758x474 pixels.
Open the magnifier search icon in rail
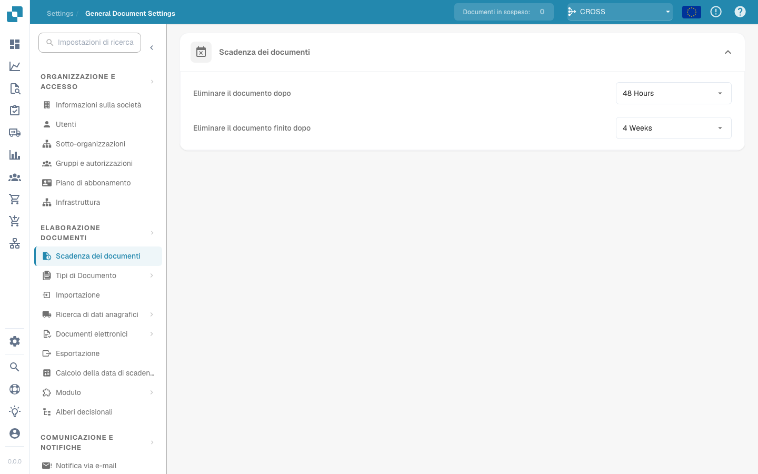click(x=15, y=367)
